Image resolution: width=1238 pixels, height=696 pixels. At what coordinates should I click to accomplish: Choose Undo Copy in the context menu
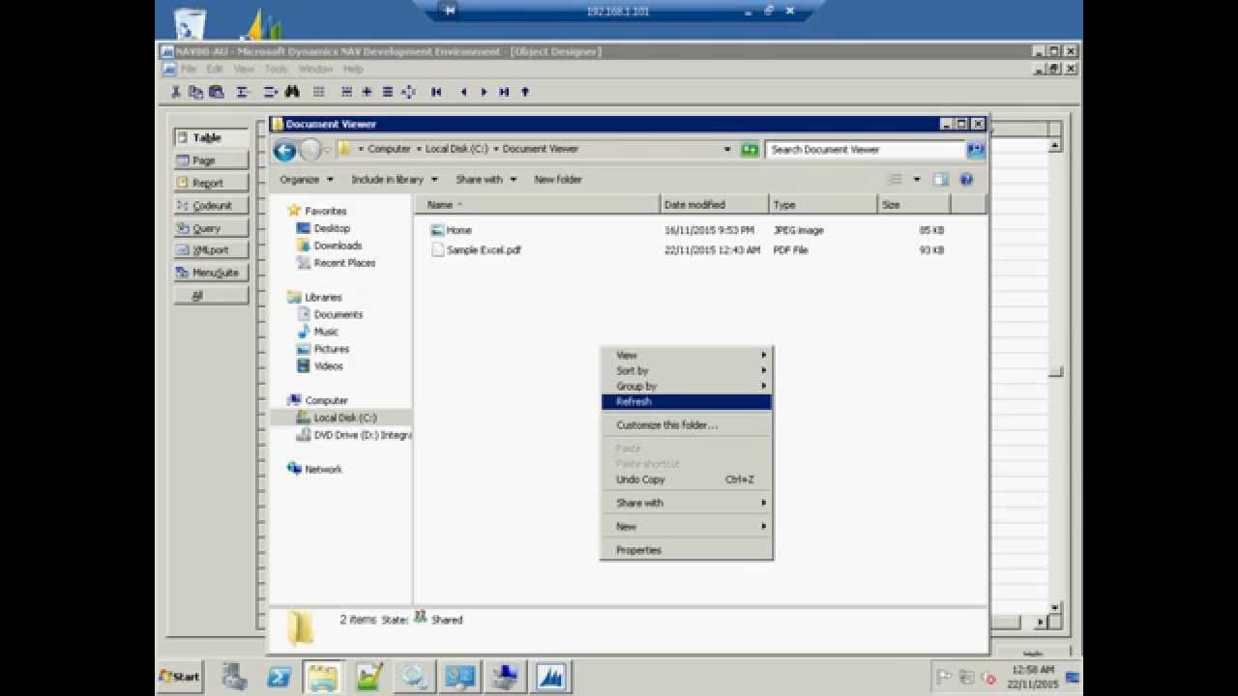tap(686, 479)
